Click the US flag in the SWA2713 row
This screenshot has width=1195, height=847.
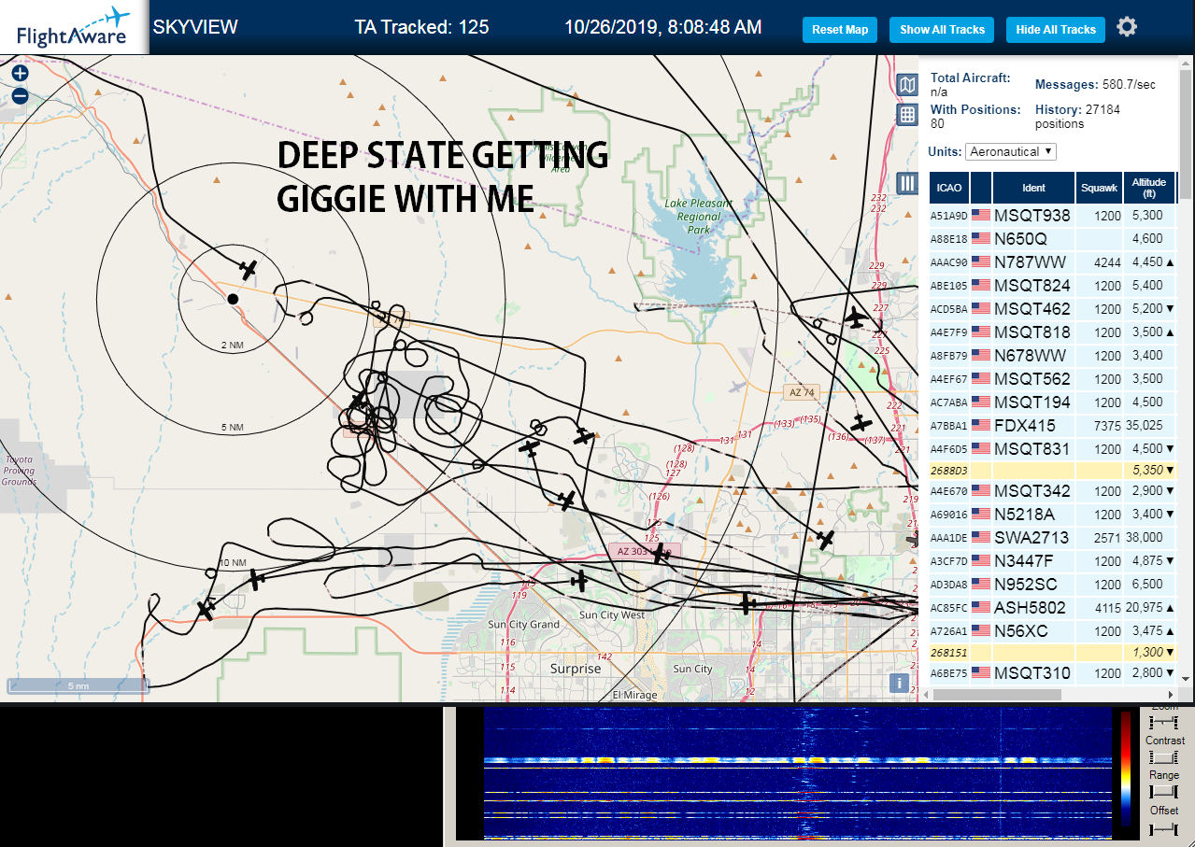click(981, 537)
